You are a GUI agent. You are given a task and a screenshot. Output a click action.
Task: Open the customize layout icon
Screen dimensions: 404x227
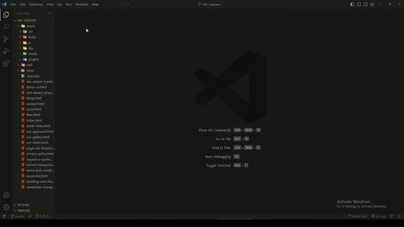tap(372, 4)
